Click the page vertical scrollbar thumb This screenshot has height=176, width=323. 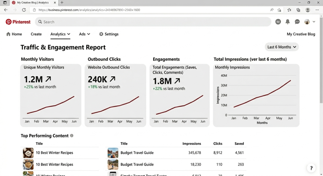(321, 60)
